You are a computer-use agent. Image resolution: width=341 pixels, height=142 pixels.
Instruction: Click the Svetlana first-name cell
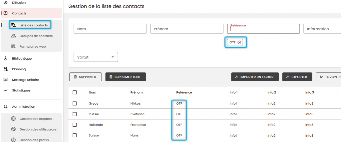[x=137, y=114]
